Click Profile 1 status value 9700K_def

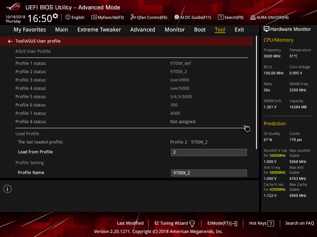click(181, 64)
